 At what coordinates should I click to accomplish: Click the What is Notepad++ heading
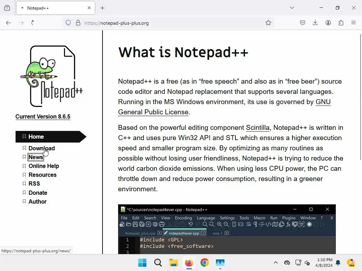pos(183,52)
